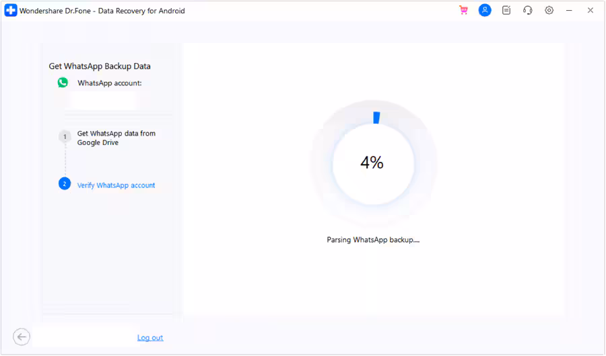
Task: Select 'Get WhatsApp data from Google Drive' step
Action: [x=116, y=138]
